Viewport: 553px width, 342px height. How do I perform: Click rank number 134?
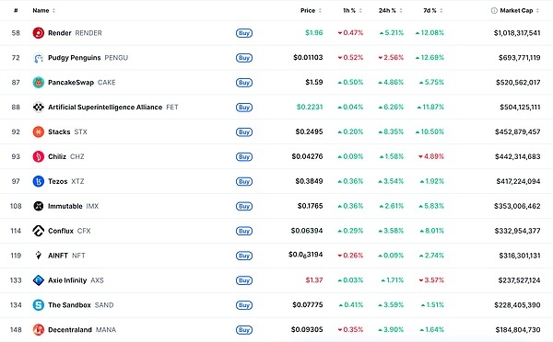(16, 305)
